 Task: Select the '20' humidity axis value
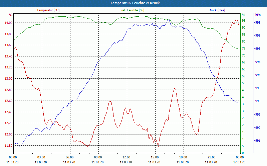pyautogui.click(x=244, y=125)
